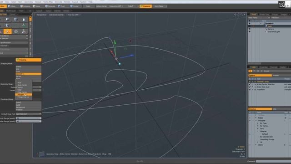Click the Ray GL Off viewport button
Image resolution: width=291 pixels, height=164 pixels.
point(73,15)
